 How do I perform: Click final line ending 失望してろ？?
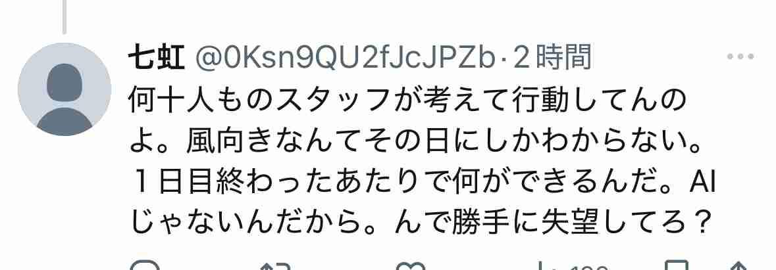click(x=420, y=225)
